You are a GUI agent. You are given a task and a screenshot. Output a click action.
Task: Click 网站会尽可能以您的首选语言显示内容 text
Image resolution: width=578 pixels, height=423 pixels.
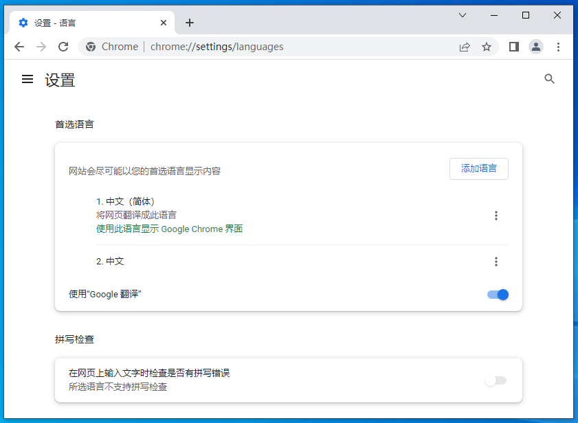tap(144, 171)
